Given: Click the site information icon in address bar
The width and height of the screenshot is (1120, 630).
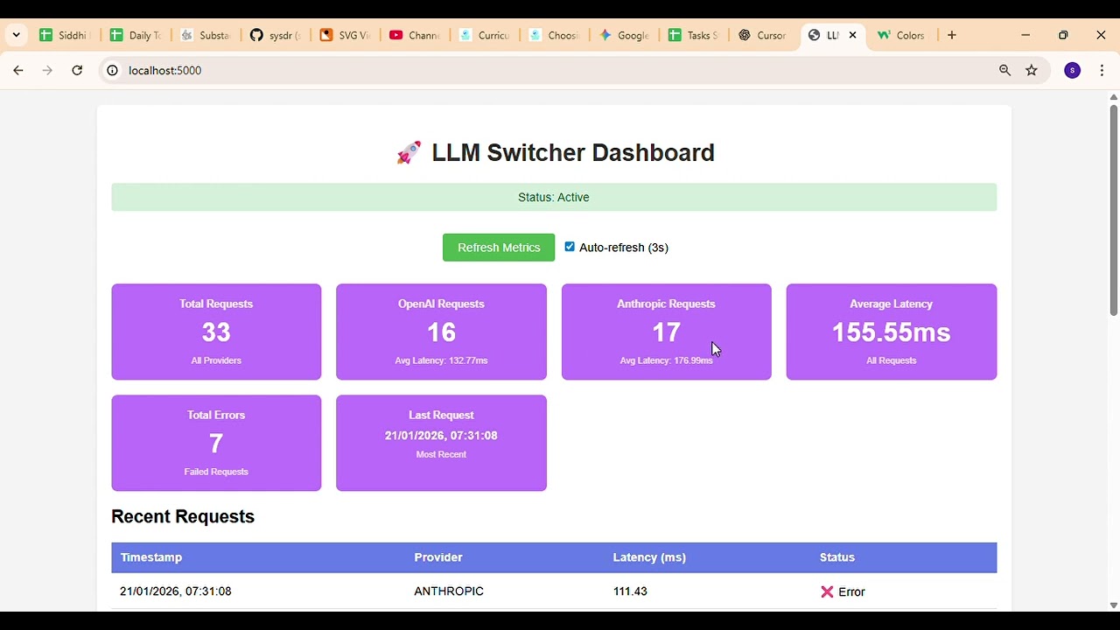Looking at the screenshot, I should [x=112, y=70].
